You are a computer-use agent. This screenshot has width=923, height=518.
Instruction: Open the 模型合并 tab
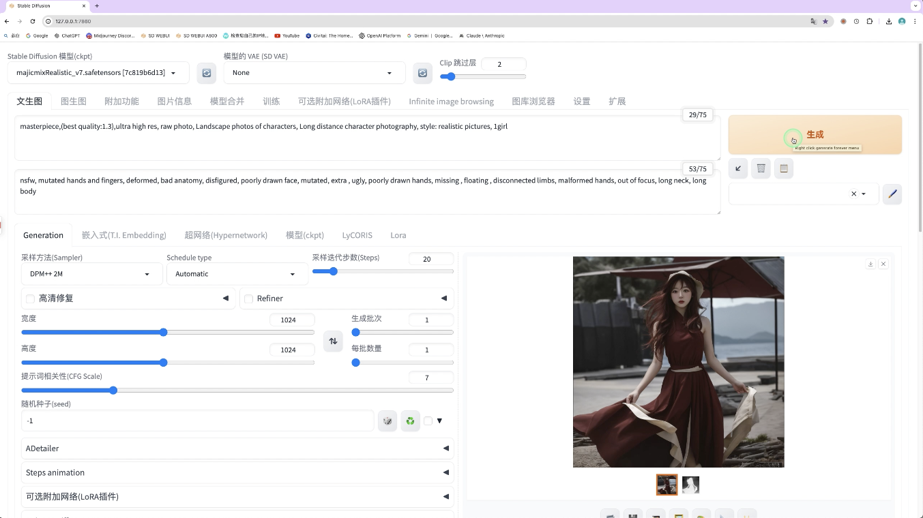(227, 101)
